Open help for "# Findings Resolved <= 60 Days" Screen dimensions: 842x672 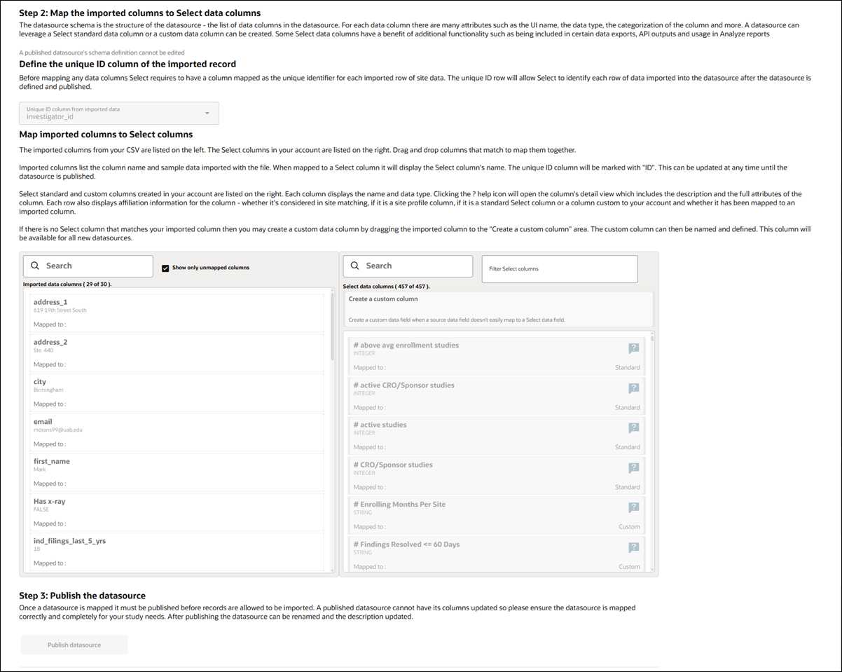(x=634, y=547)
